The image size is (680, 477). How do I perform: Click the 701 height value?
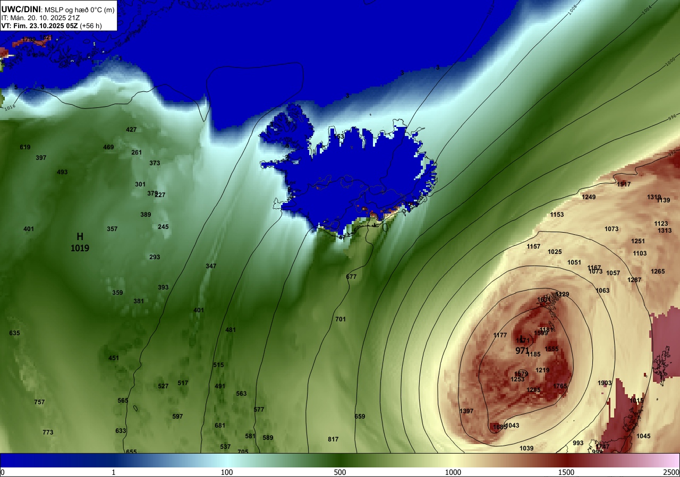[341, 319]
